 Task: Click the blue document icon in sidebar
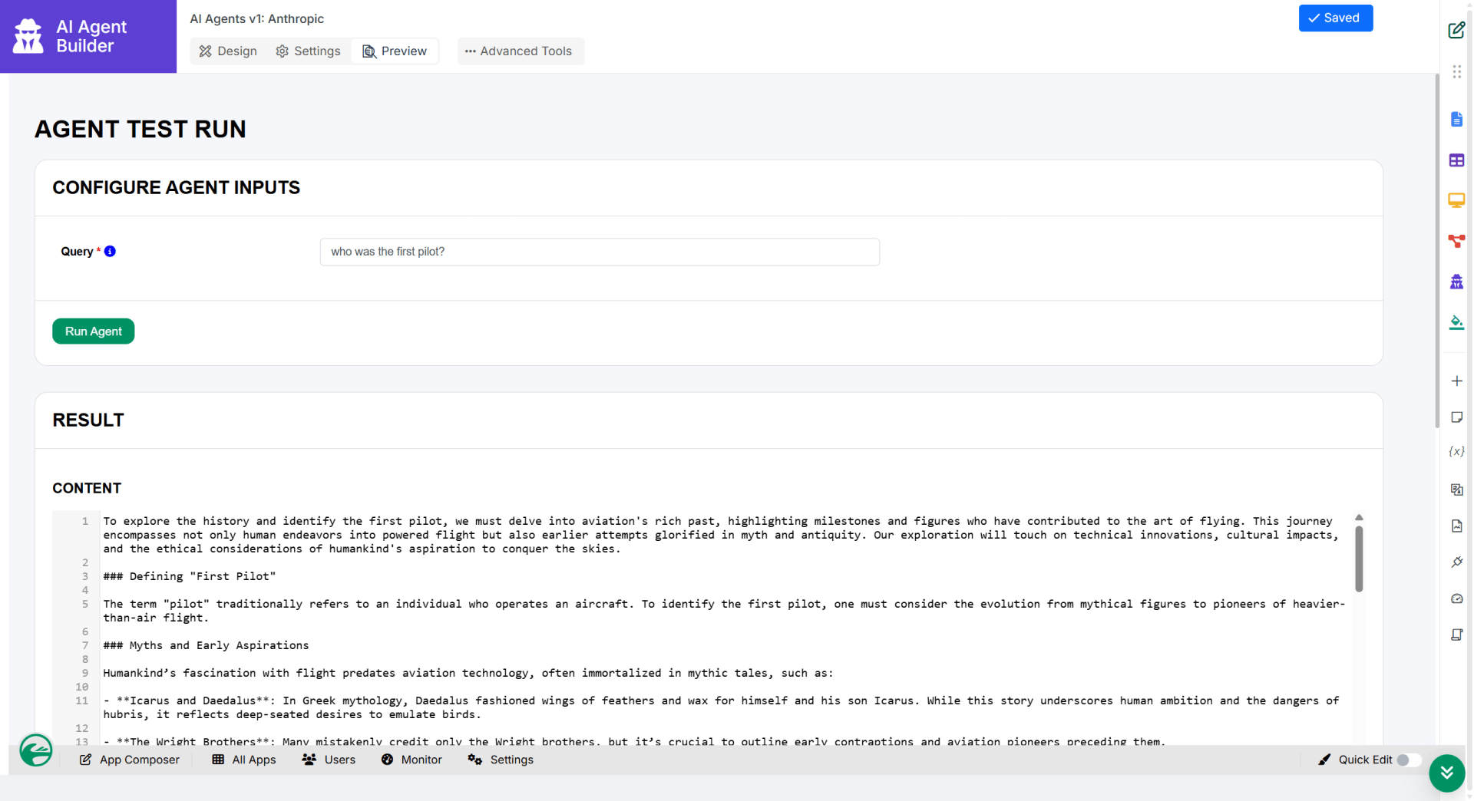[x=1456, y=120]
